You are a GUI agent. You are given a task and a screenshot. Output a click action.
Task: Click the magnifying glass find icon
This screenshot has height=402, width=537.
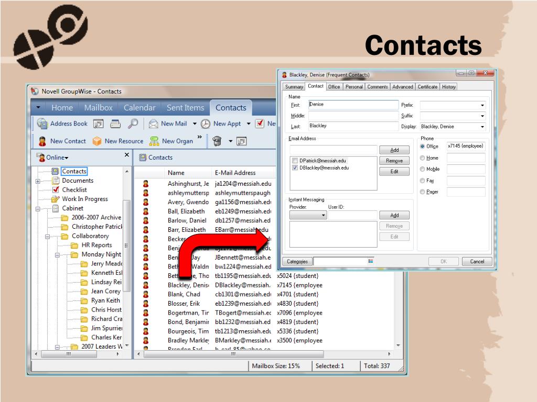click(133, 124)
